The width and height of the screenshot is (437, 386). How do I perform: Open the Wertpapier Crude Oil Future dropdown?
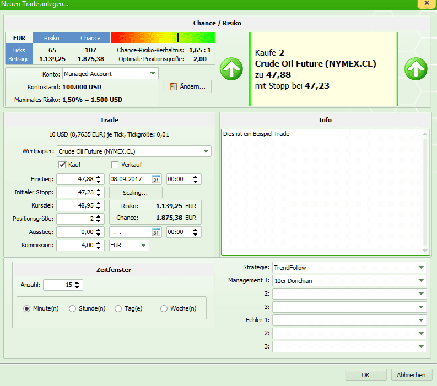pyautogui.click(x=206, y=151)
